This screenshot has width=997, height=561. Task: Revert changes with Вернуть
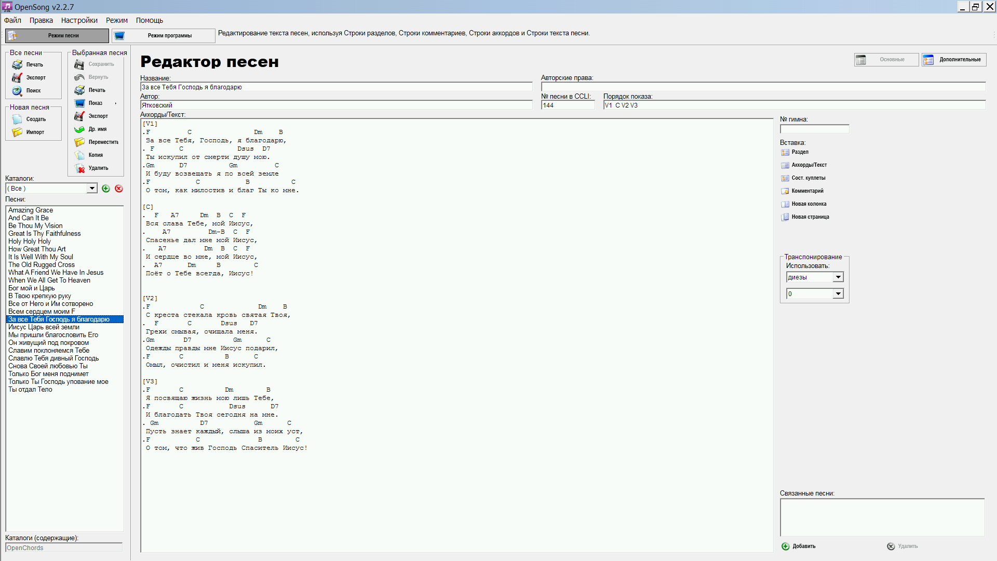pyautogui.click(x=91, y=77)
